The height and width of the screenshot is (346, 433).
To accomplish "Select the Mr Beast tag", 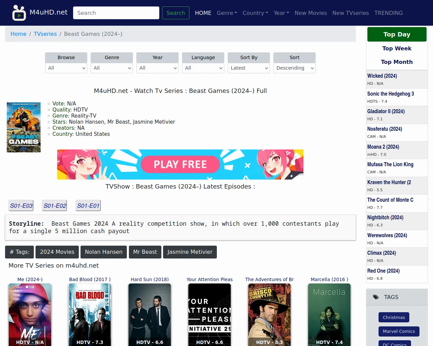I will click(x=145, y=252).
